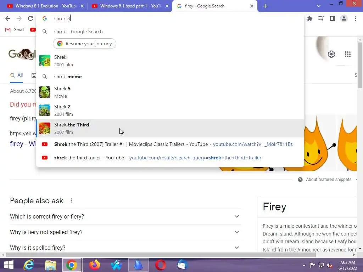
Task: Open shrek the third trailer YouTube results suggestion
Action: coord(170,158)
